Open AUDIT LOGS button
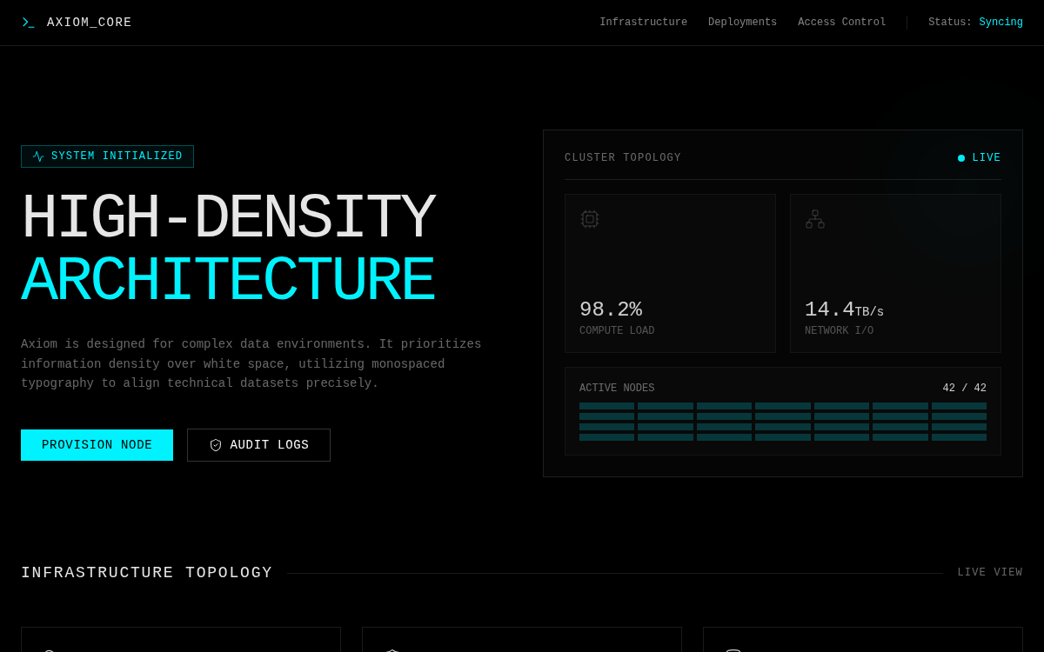 tap(258, 445)
